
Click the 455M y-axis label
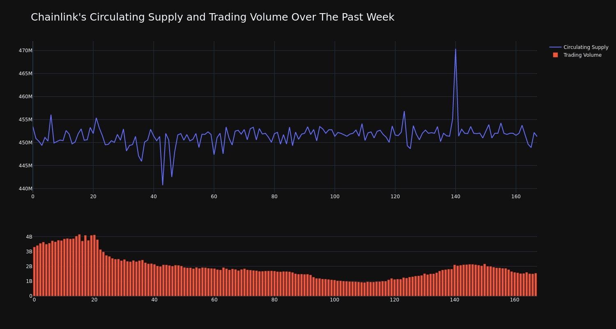click(25, 120)
